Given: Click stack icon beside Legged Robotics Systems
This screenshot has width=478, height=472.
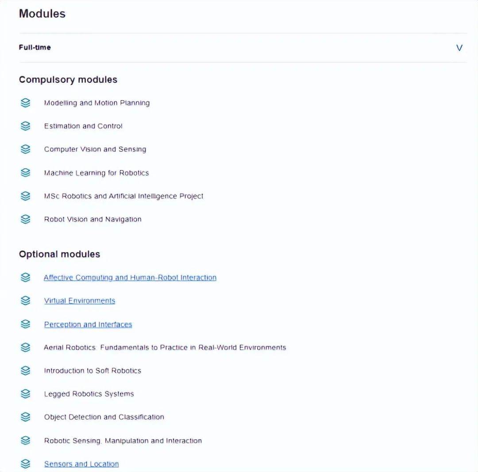Looking at the screenshot, I should point(26,394).
